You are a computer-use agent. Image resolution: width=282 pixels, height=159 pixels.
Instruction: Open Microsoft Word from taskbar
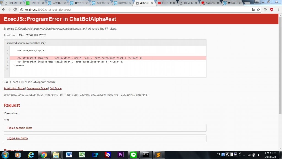pyautogui.click(x=69, y=155)
